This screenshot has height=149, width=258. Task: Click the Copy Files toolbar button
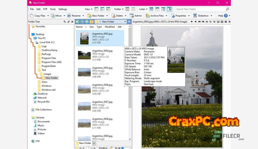click(38, 16)
